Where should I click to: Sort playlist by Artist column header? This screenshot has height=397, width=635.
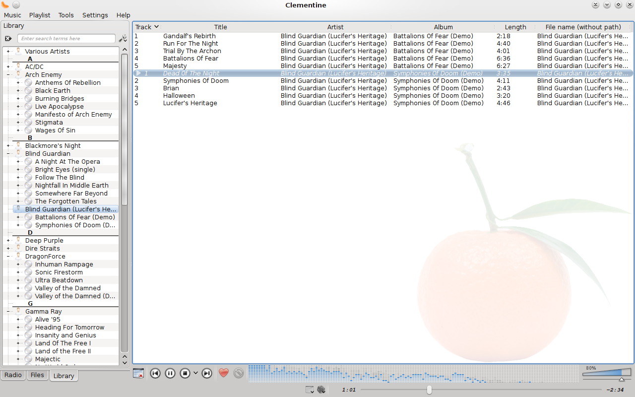tap(335, 27)
